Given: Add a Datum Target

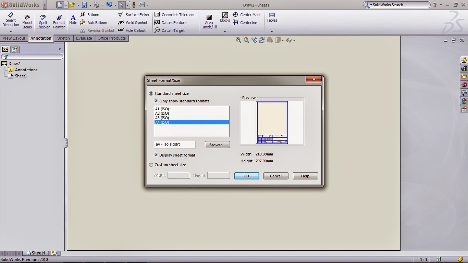Looking at the screenshot, I should (170, 30).
